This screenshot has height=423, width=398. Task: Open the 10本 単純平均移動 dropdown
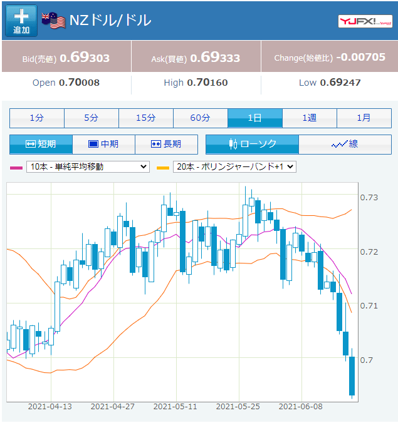(x=88, y=166)
